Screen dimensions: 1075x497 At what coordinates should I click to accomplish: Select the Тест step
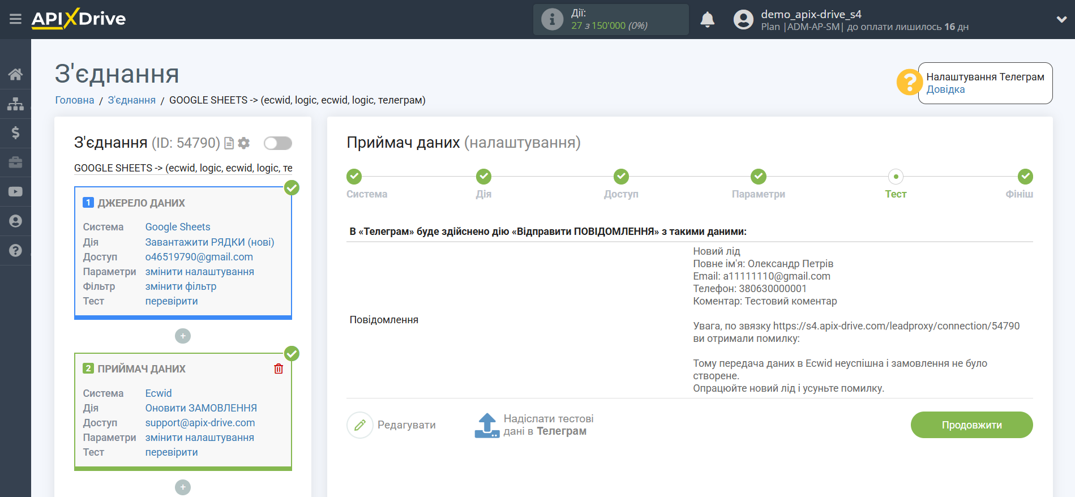[x=896, y=177]
